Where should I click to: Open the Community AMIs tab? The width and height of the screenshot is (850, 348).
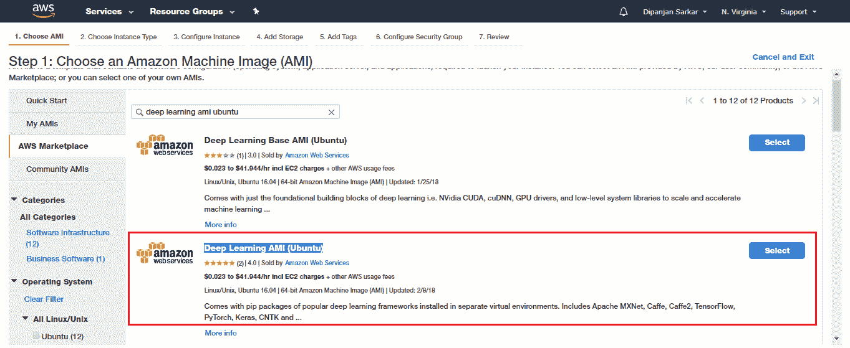click(67, 169)
